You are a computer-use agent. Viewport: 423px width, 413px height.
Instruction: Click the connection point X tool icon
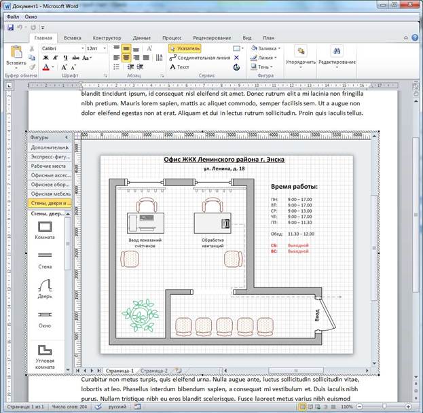pyautogui.click(x=236, y=58)
